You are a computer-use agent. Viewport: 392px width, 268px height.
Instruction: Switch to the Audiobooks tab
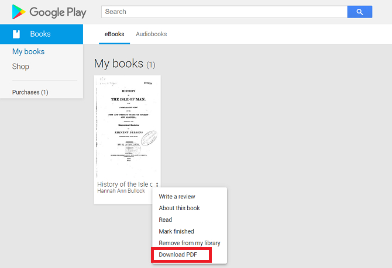pyautogui.click(x=151, y=34)
